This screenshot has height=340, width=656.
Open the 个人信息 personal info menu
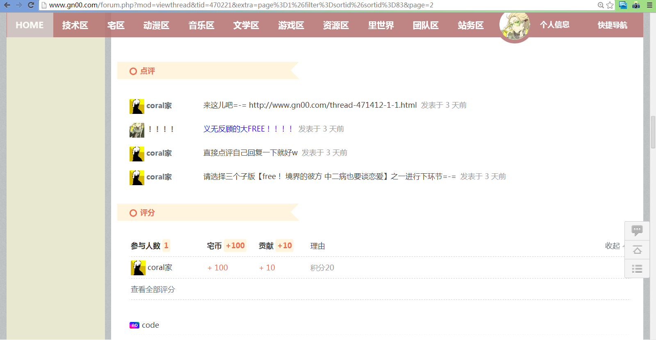click(554, 25)
